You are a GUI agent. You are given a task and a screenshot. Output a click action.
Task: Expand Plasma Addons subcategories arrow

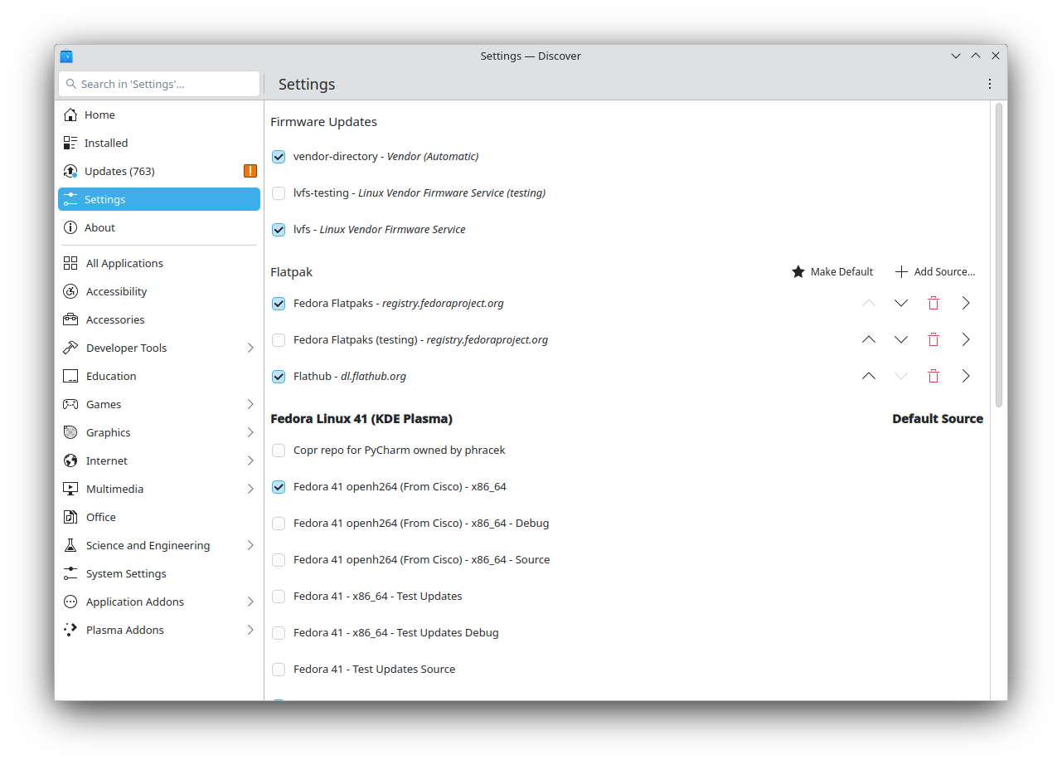point(250,630)
